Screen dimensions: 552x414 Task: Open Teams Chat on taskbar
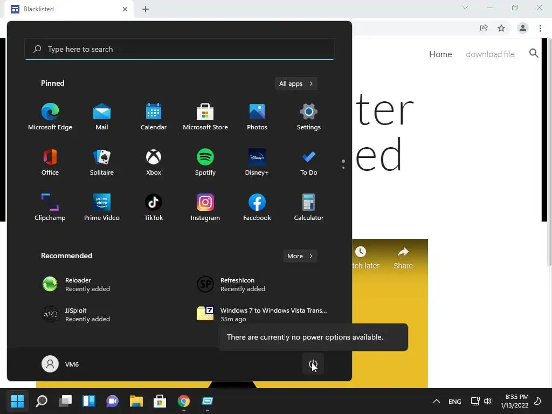(x=112, y=401)
